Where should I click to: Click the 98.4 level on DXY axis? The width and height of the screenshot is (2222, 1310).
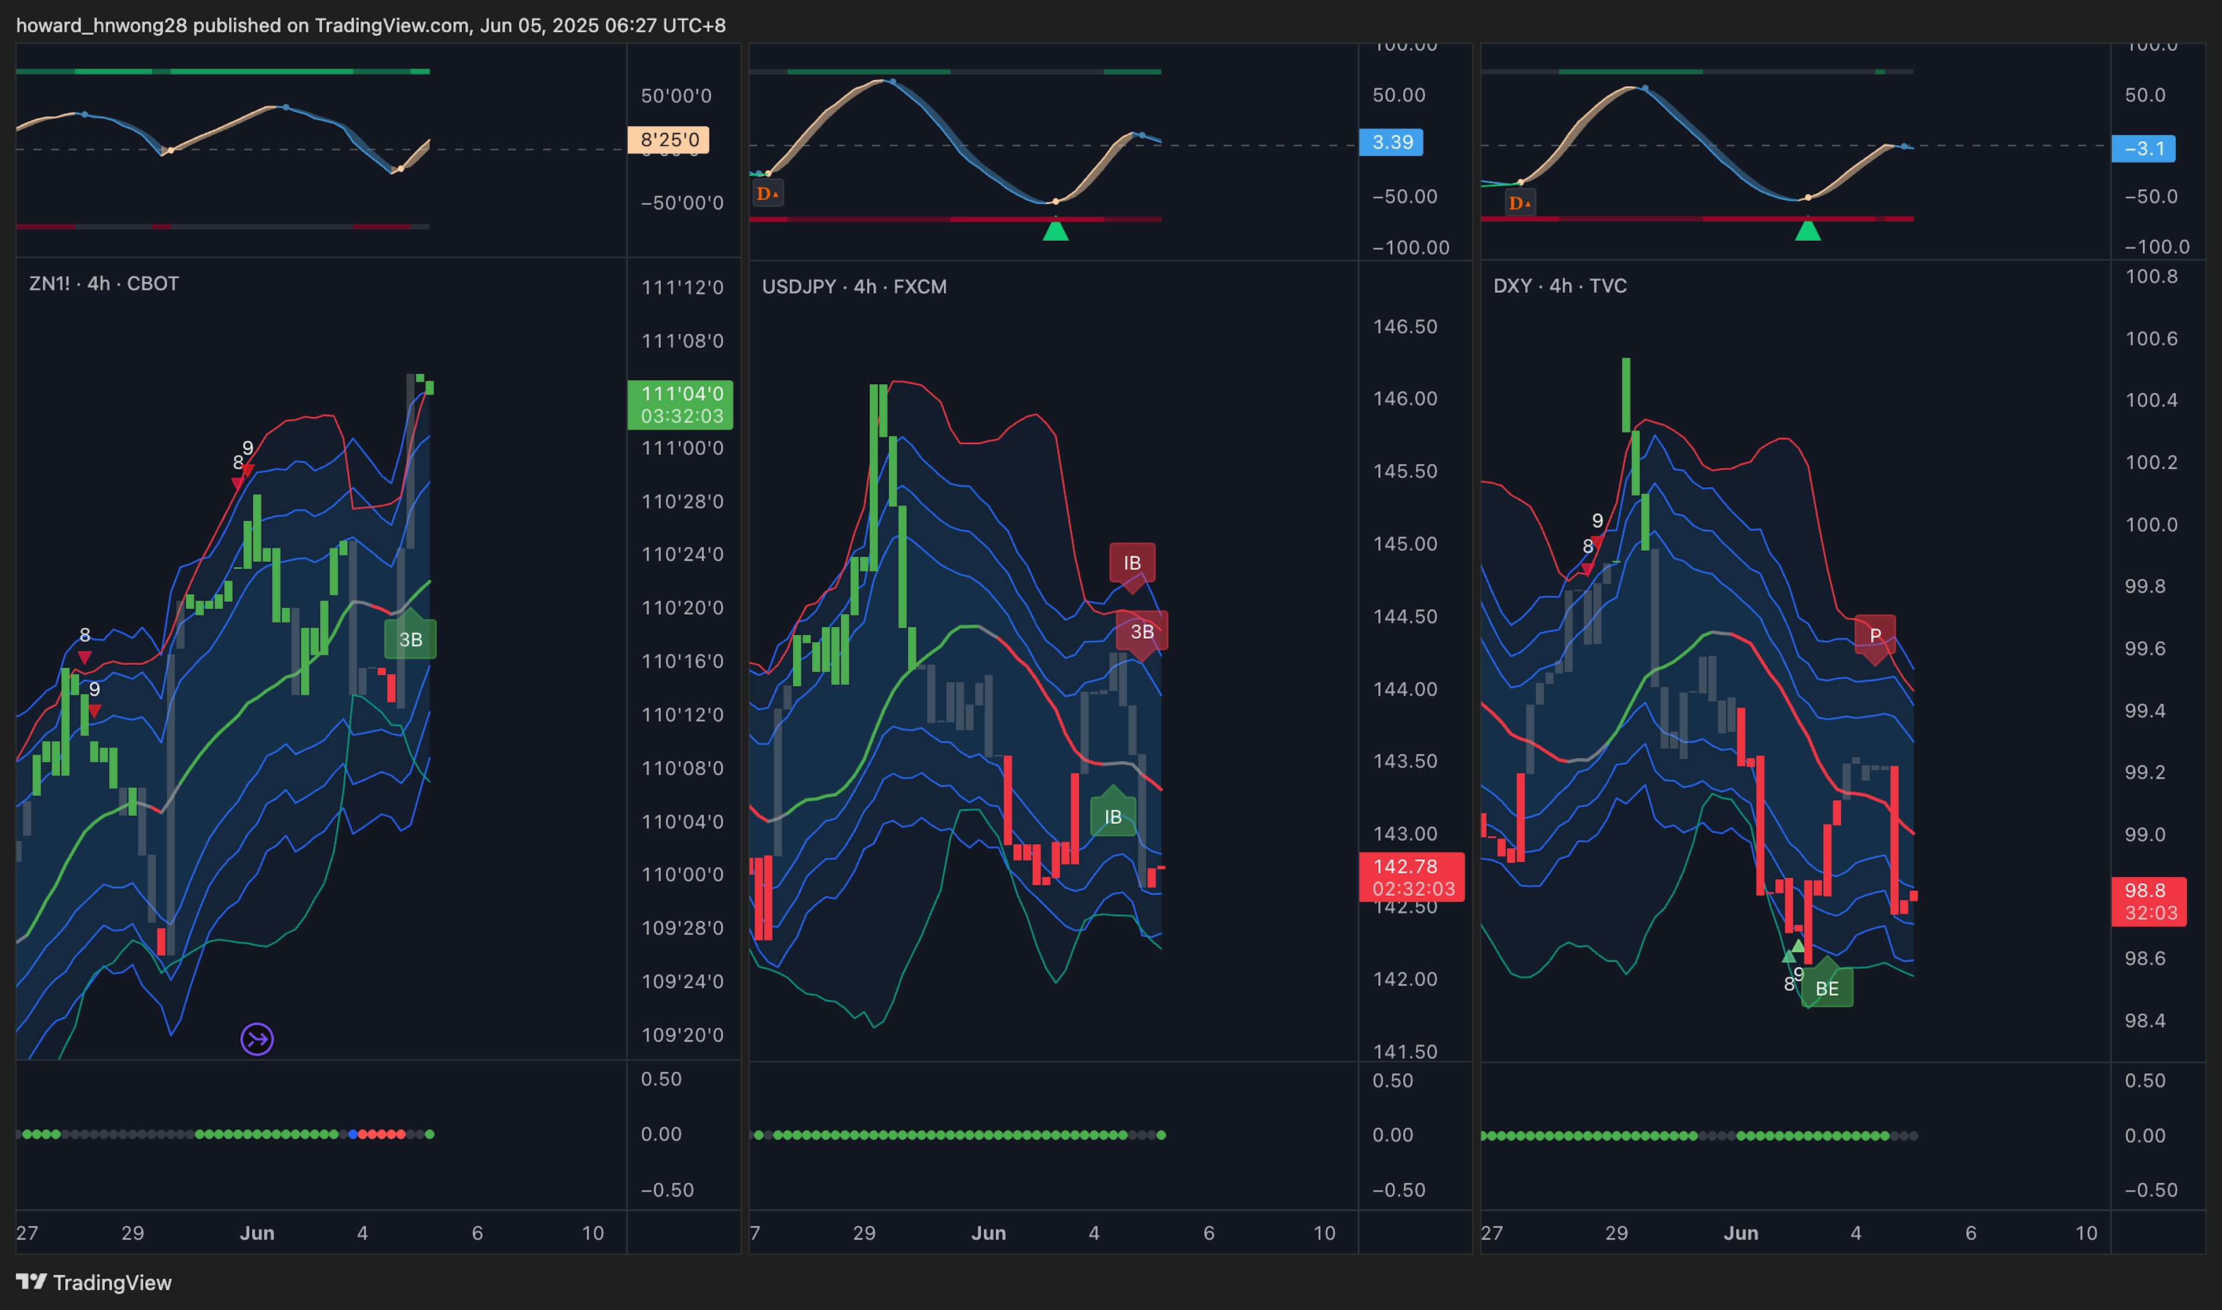click(x=2145, y=1021)
